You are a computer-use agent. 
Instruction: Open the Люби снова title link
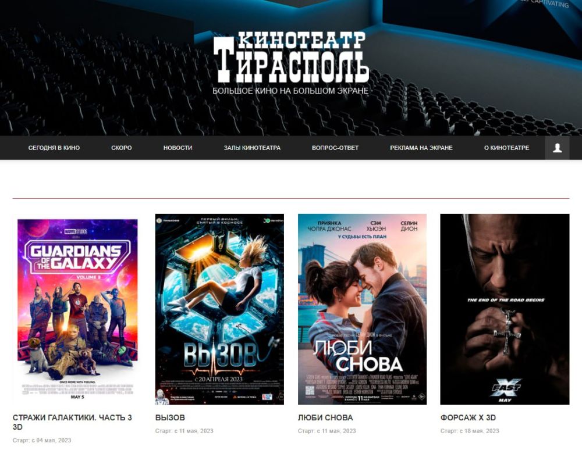325,417
